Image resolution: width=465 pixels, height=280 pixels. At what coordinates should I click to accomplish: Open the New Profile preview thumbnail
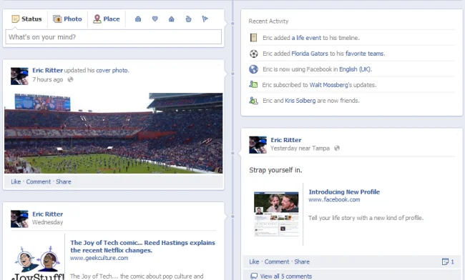tap(276, 214)
